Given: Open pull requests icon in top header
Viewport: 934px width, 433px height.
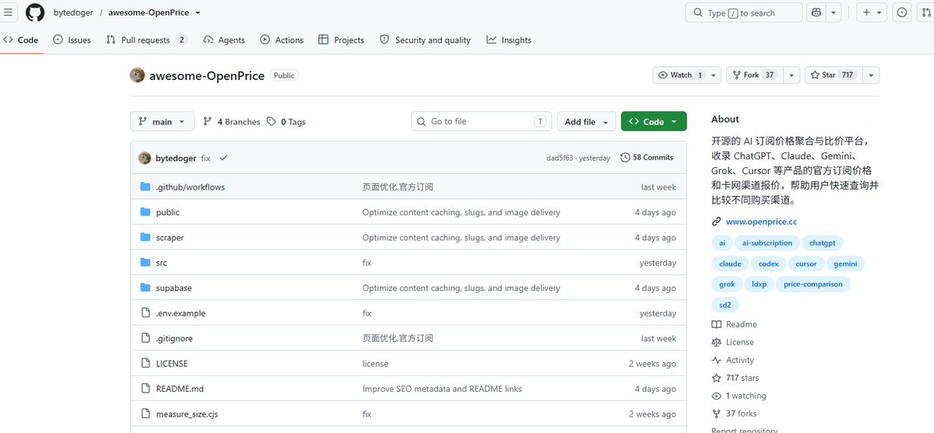Looking at the screenshot, I should 926,12.
